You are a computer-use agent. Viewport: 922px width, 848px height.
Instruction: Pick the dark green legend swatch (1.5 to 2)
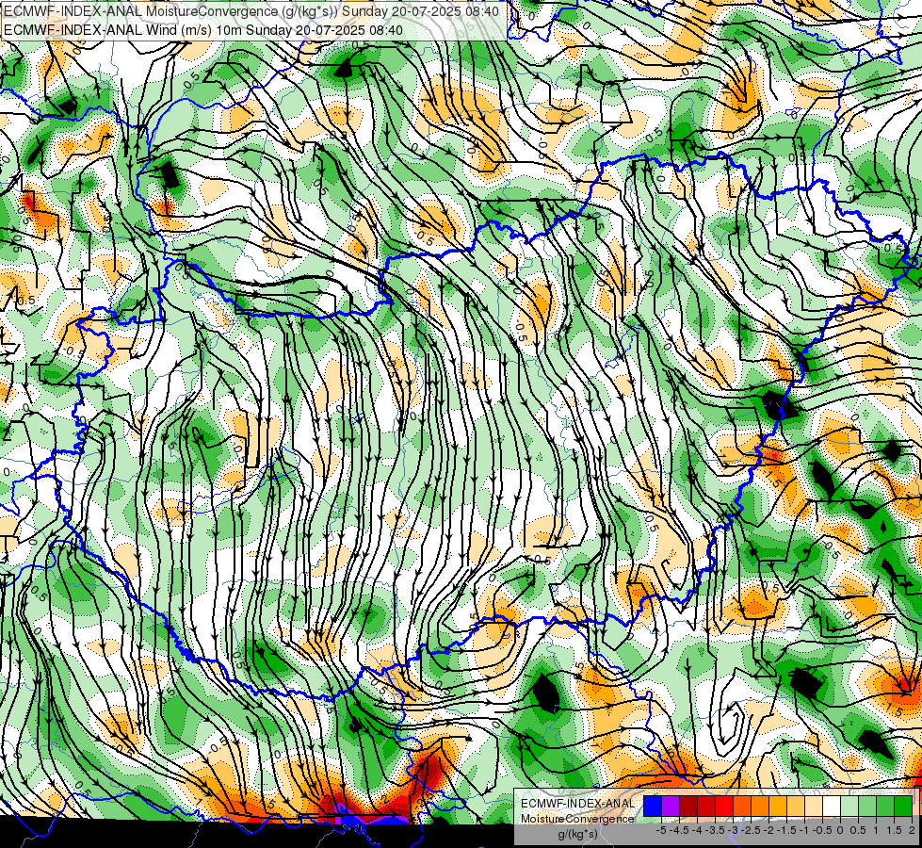coord(903,807)
